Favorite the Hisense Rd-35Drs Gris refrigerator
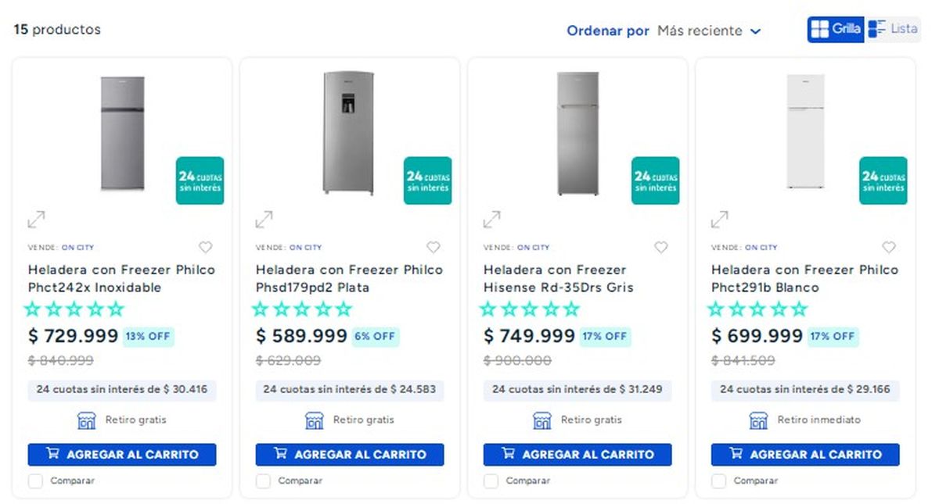The width and height of the screenshot is (939, 504). tap(660, 248)
